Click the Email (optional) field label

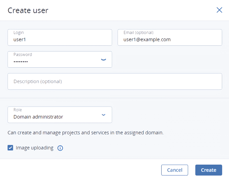coord(138,33)
